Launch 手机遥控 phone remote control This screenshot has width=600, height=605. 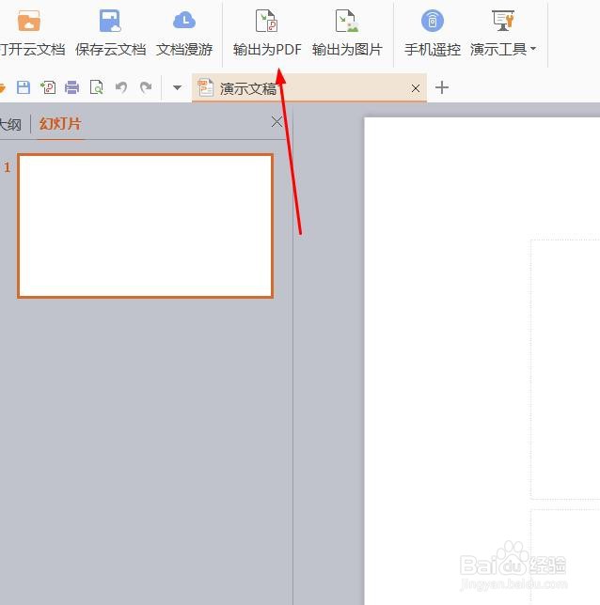coord(433,33)
